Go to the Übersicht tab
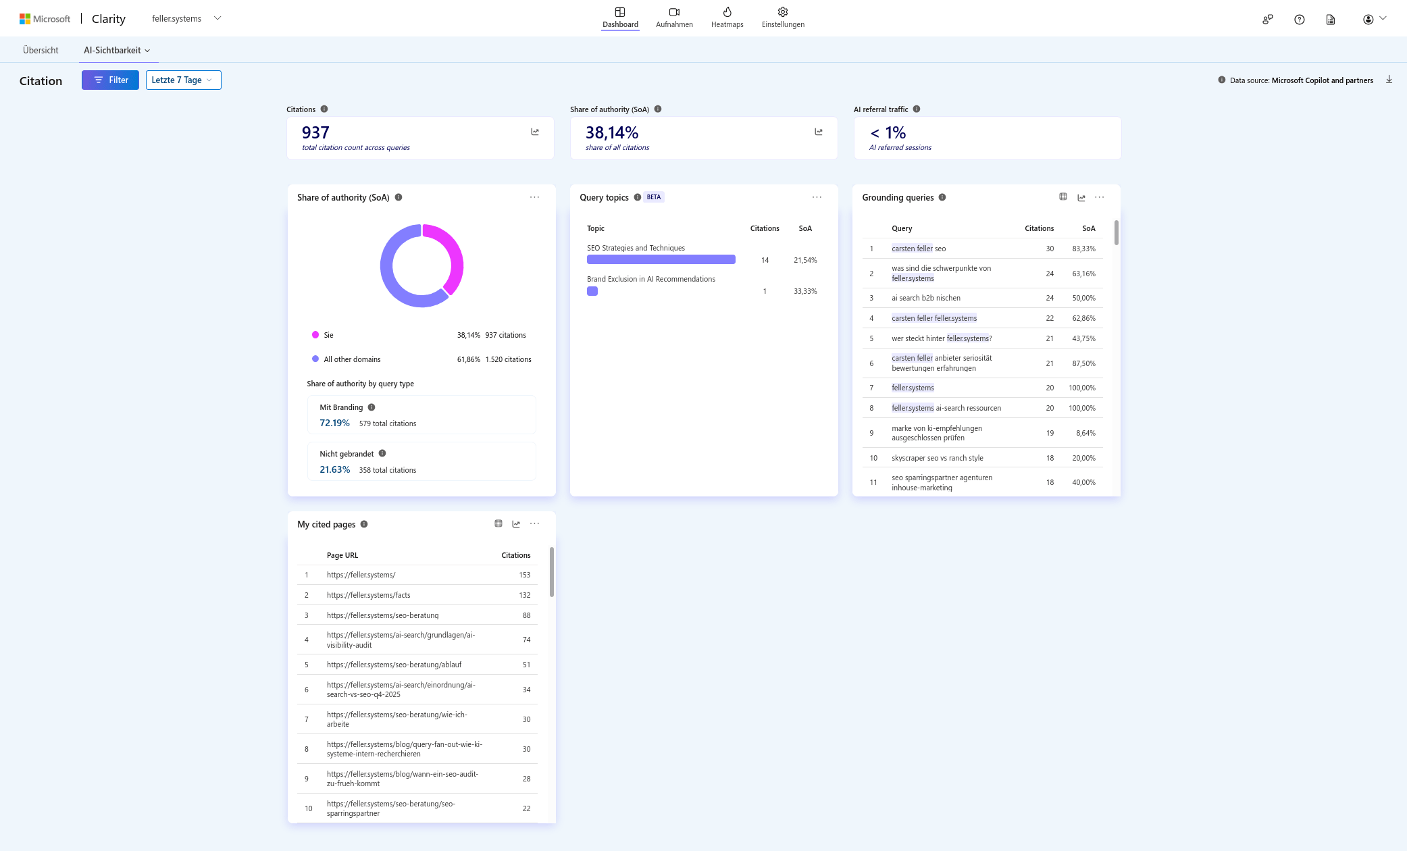This screenshot has height=851, width=1407. pos(41,50)
